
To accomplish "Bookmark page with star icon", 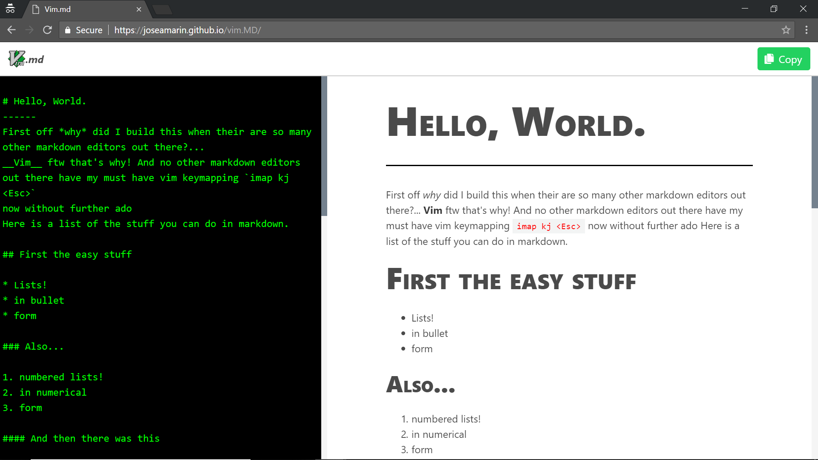I will pyautogui.click(x=786, y=30).
